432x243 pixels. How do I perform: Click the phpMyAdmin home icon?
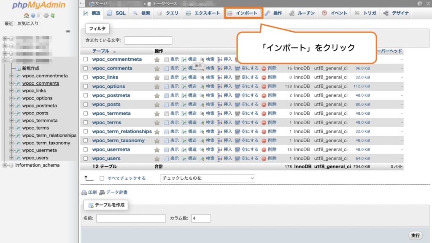27,15
